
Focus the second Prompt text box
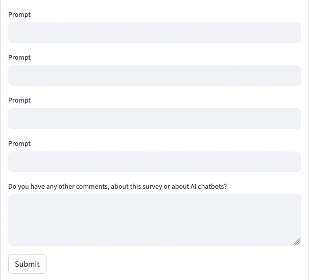point(154,75)
